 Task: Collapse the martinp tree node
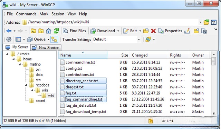(x=20, y=64)
